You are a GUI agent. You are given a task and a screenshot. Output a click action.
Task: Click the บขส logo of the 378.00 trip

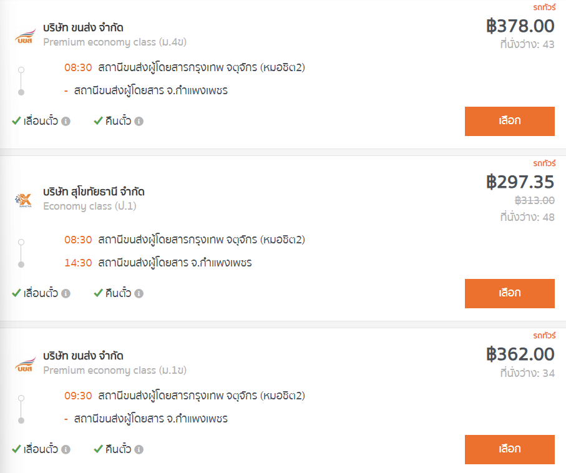pyautogui.click(x=25, y=36)
